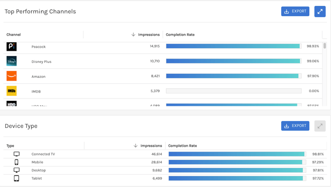Viewport: 331px width, 187px height.
Task: Export the Device Type data
Action: tap(295, 126)
